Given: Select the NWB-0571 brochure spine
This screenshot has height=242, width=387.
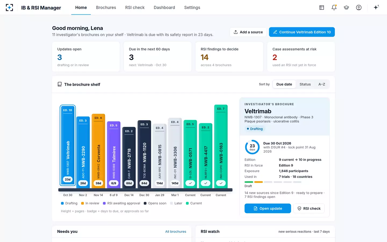Looking at the screenshot, I should click(x=190, y=154).
